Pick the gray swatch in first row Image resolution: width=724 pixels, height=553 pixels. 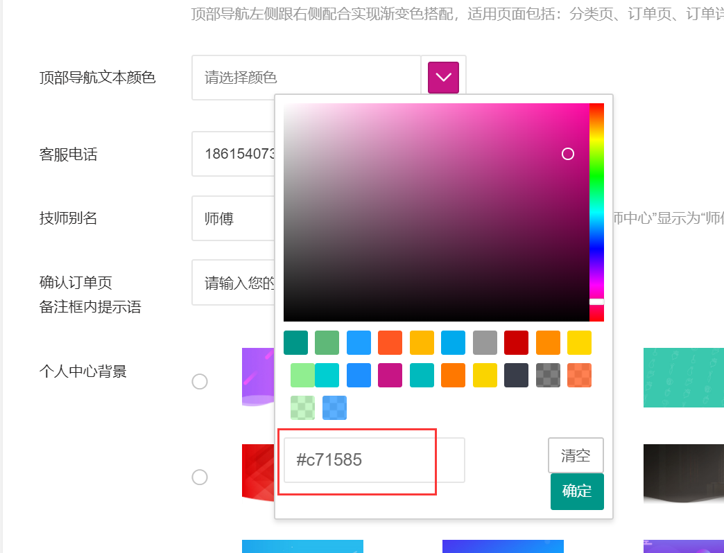tap(485, 343)
